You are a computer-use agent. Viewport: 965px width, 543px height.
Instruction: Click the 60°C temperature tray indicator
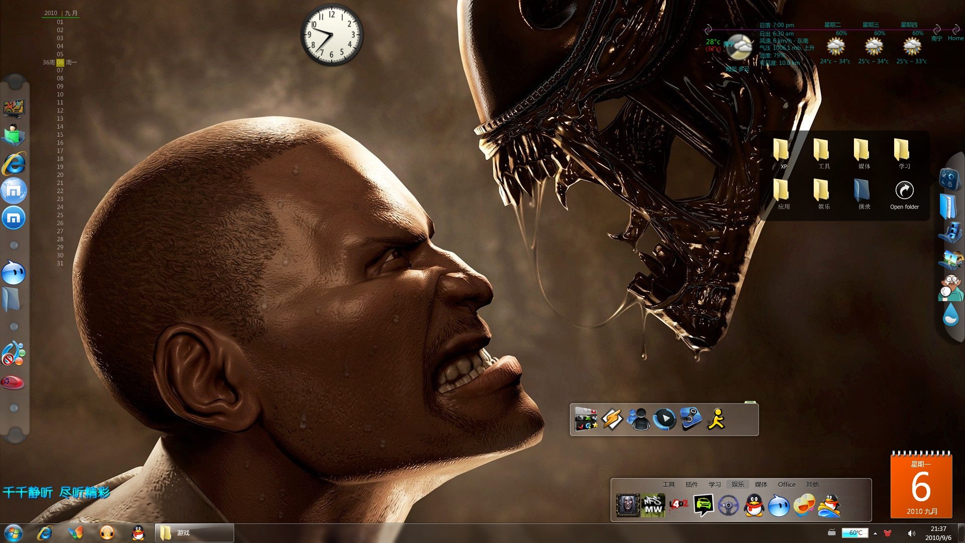[855, 533]
